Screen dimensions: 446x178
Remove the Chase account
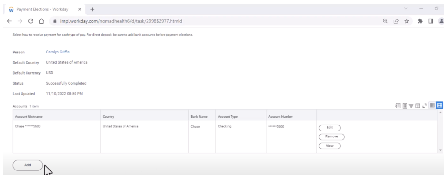[331, 136]
